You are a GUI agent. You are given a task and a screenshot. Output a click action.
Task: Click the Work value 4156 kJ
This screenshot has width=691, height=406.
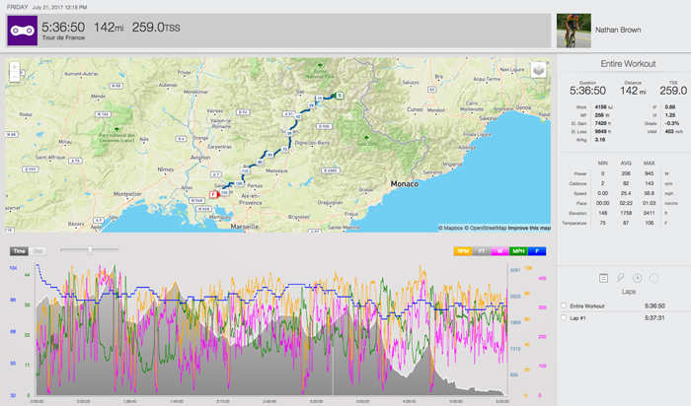pos(603,106)
